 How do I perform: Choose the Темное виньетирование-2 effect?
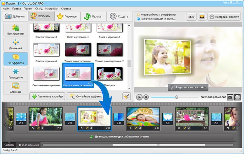(x=109, y=52)
